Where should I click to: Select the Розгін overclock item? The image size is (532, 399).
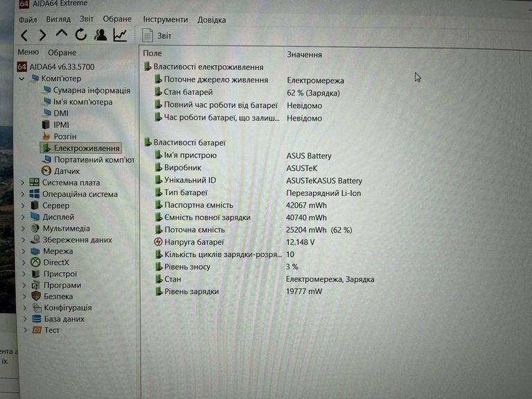tap(64, 136)
